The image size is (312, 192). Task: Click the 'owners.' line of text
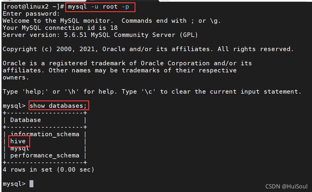tap(16, 77)
